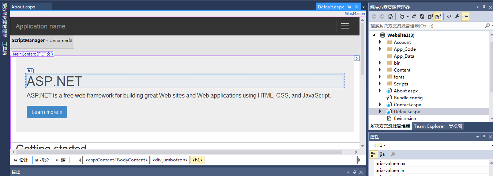The image size is (493, 176).
Task: Refresh the Solution Explorer tree
Action: coord(422,16)
